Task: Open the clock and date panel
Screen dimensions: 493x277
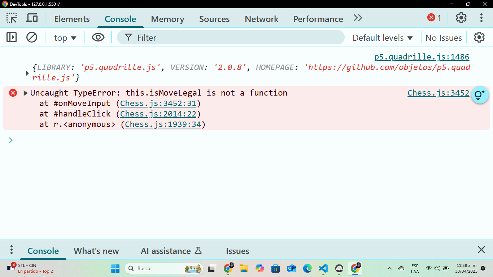Action: pyautogui.click(x=466, y=268)
